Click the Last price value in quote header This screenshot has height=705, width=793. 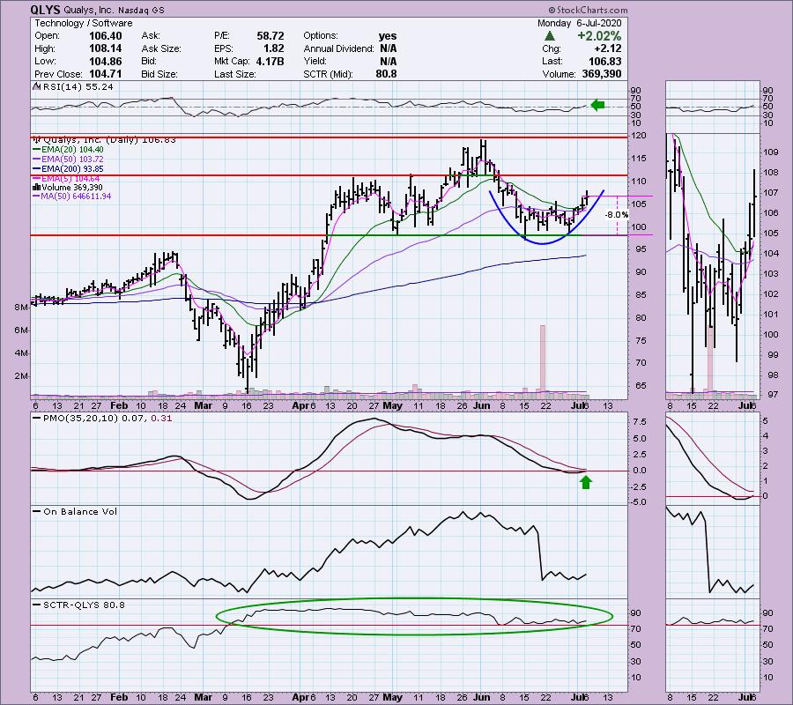(x=604, y=61)
